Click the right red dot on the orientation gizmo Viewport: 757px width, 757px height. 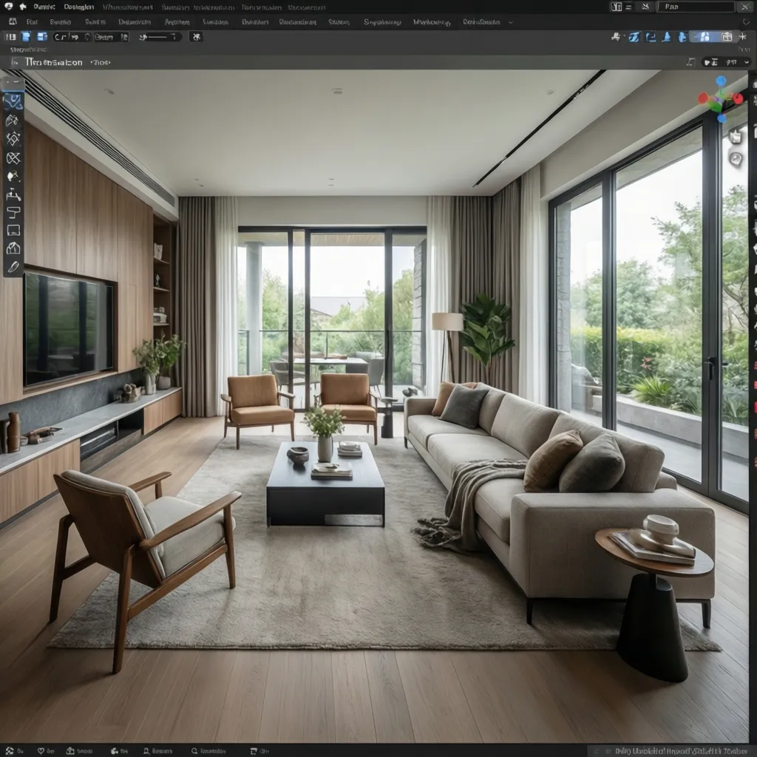click(x=738, y=99)
